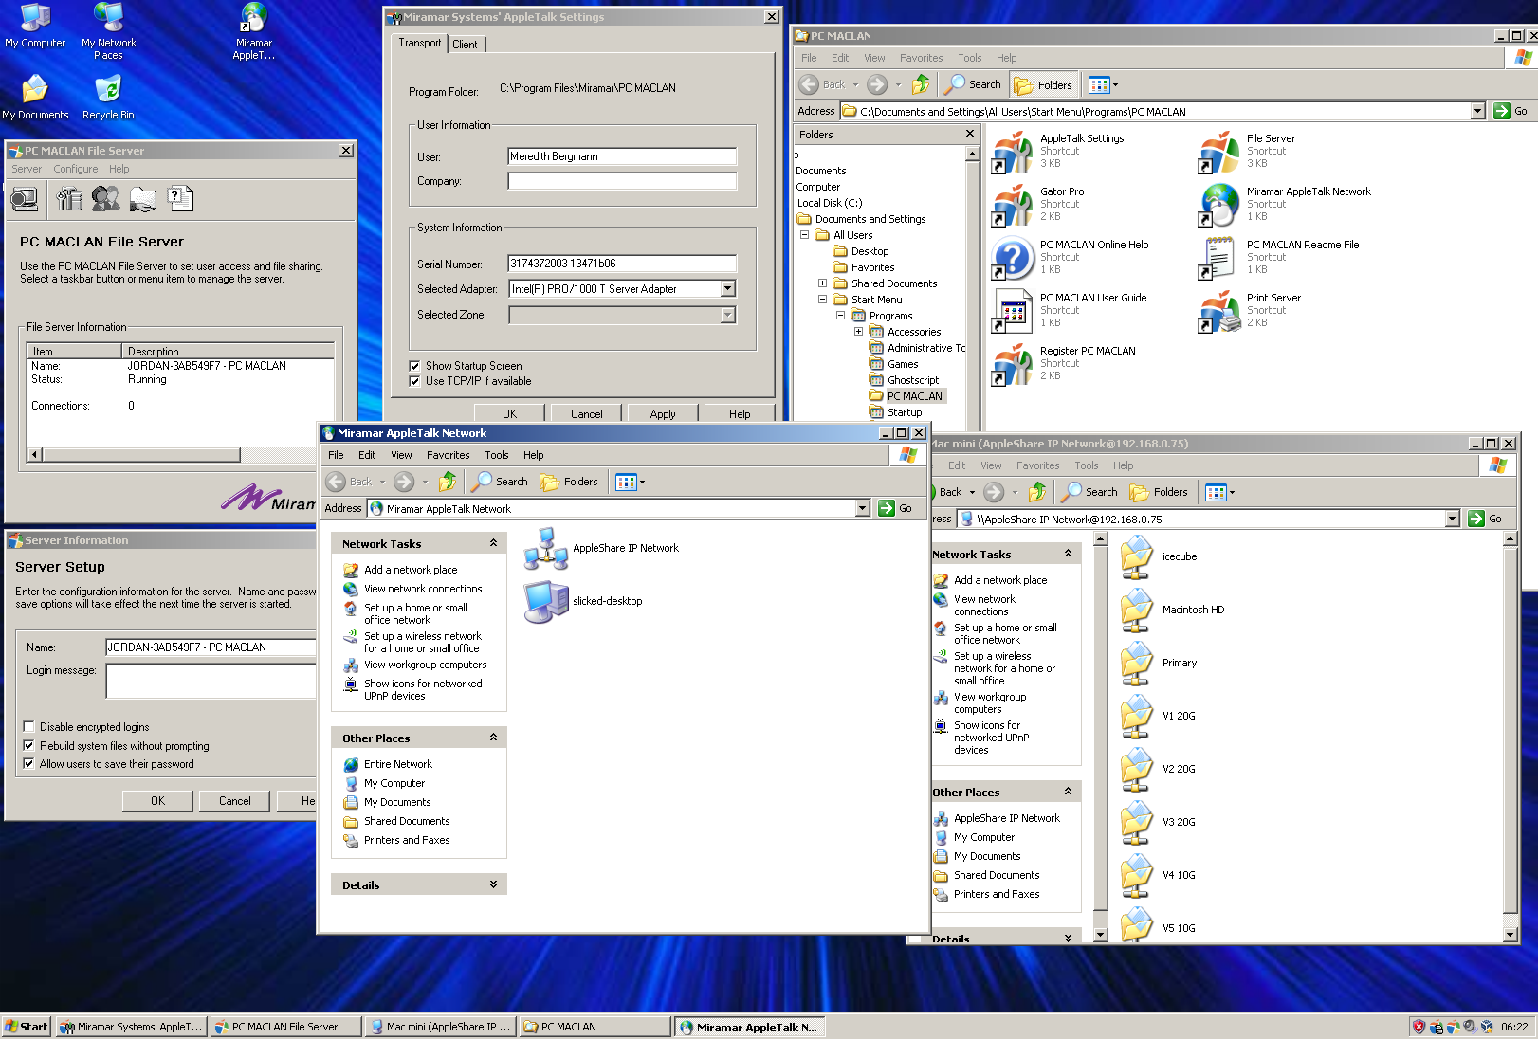Open PC MACLAN Readme File shortcut
This screenshot has height=1039, width=1538.
[1218, 258]
